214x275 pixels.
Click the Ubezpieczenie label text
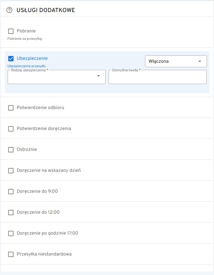pyautogui.click(x=32, y=58)
